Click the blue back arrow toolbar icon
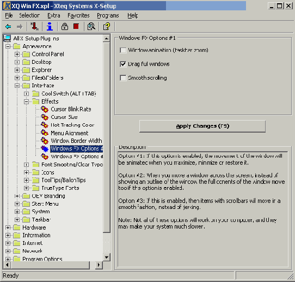This screenshot has height=282, width=295. 8,27
